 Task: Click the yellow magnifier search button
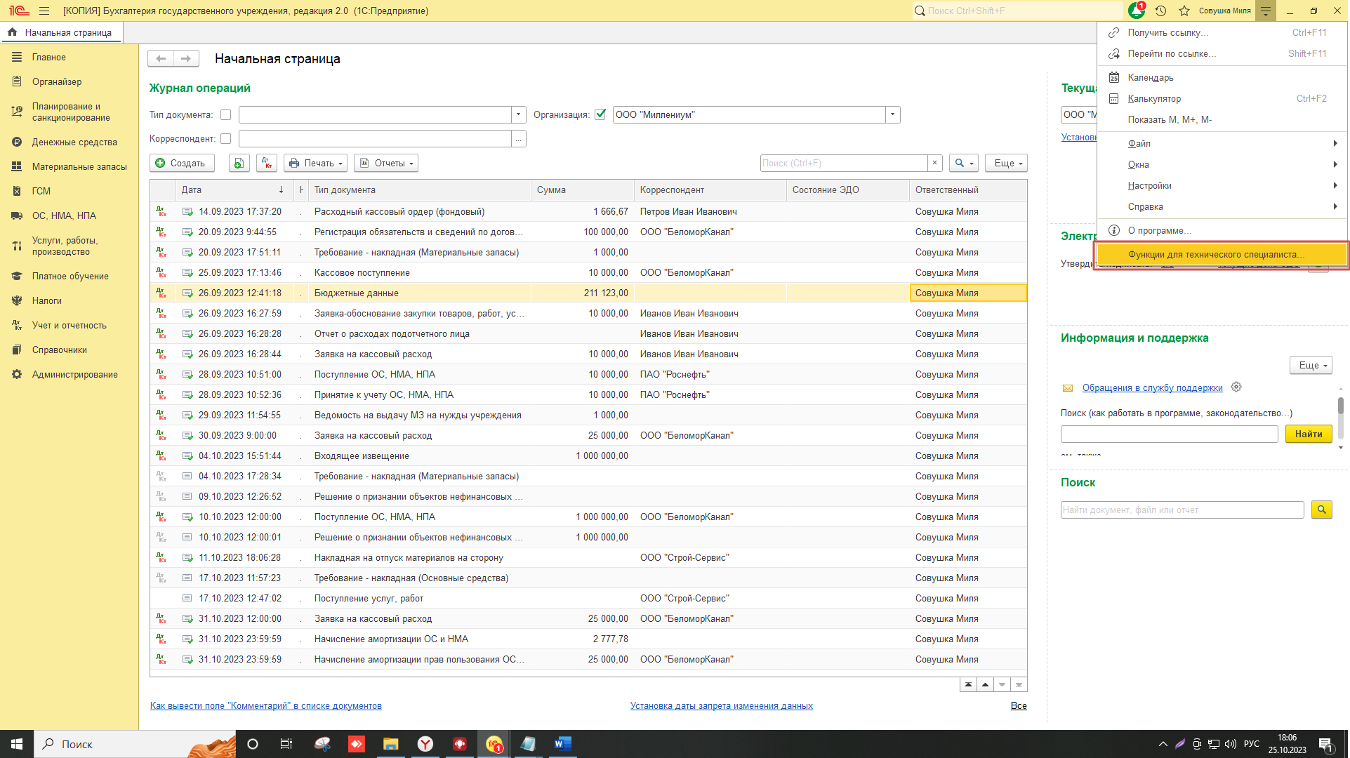point(1321,510)
